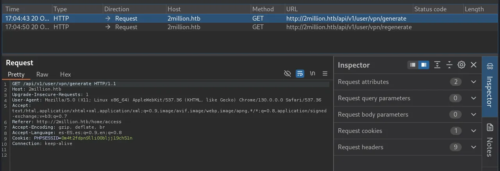Switch to the Hex tab
500x171 pixels.
tap(66, 74)
